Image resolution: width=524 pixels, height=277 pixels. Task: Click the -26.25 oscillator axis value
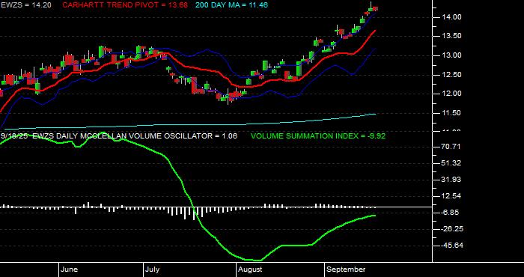tap(452, 229)
